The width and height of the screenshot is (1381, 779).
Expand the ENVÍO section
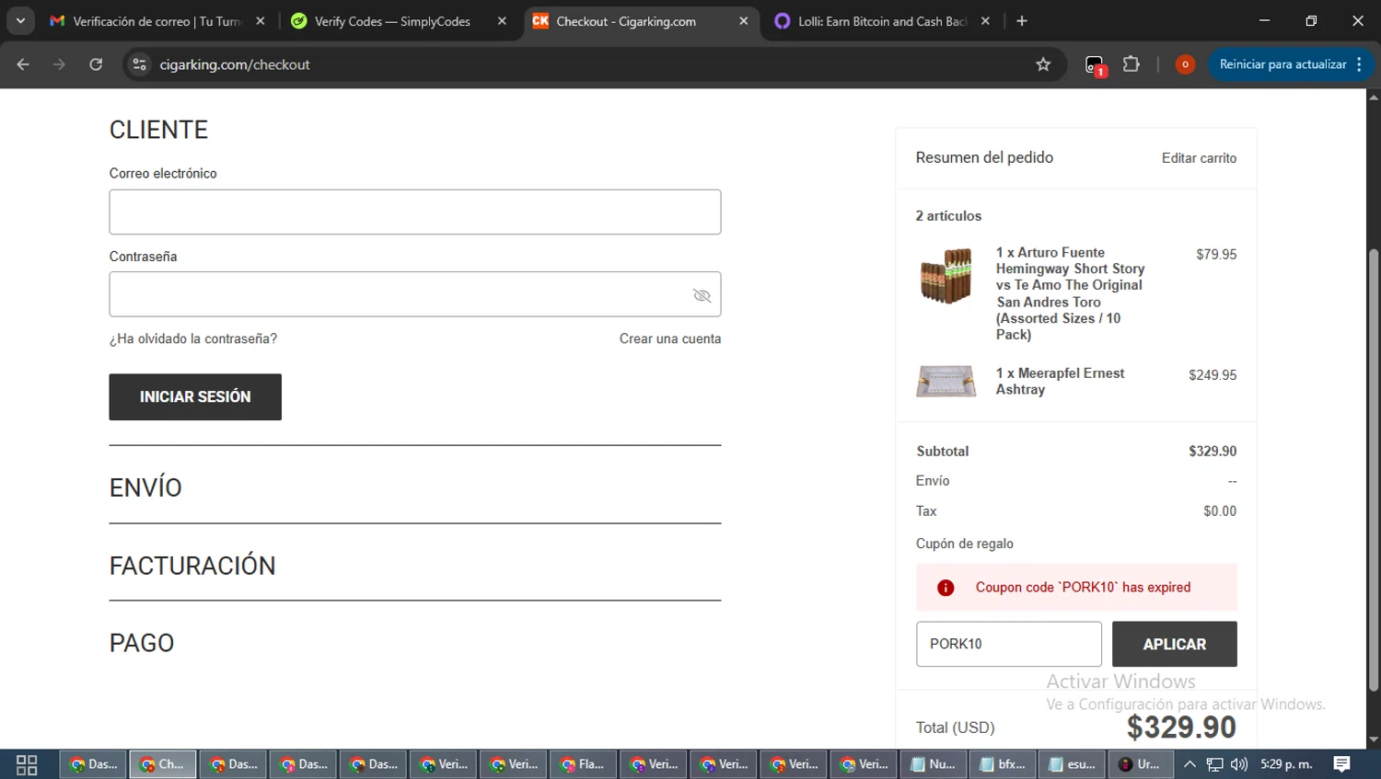(145, 487)
